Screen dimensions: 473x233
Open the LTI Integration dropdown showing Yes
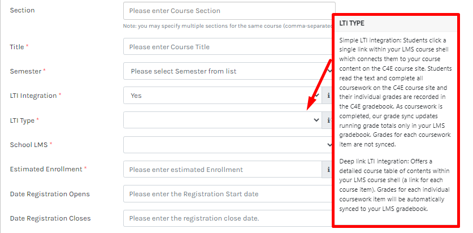pos(222,96)
